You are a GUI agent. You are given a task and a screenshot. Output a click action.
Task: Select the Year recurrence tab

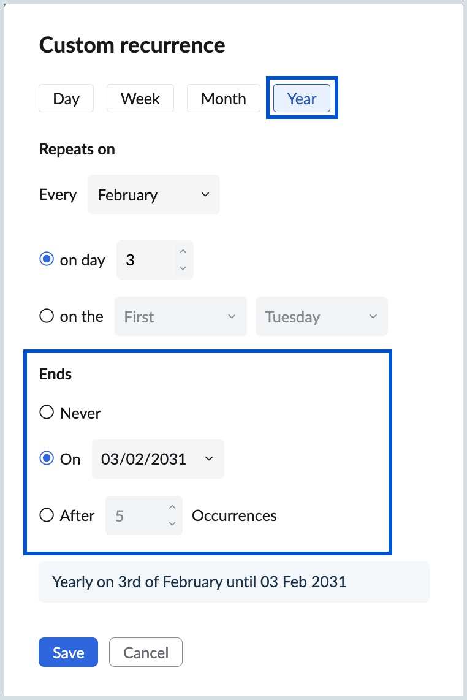pos(302,99)
